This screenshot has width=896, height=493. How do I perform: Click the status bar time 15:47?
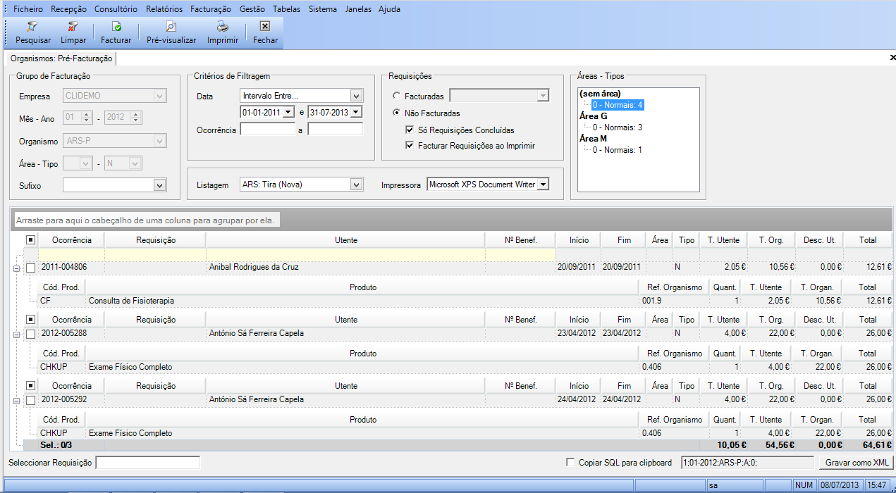(877, 485)
